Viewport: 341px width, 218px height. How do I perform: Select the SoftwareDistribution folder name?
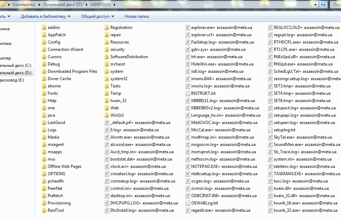129,57
